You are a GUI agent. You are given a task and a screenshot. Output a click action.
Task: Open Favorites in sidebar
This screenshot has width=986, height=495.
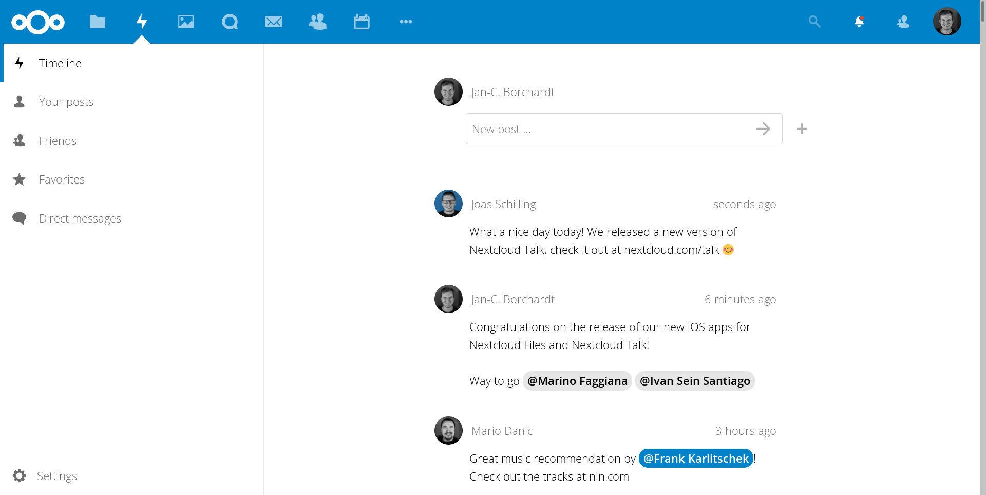(x=62, y=179)
